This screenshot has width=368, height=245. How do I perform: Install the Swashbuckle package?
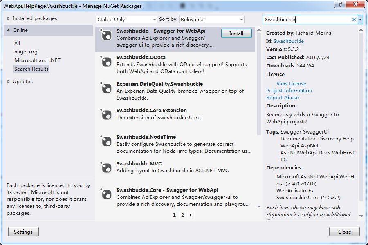click(236, 33)
